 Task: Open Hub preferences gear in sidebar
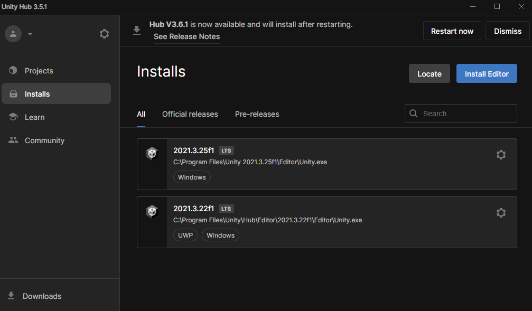click(x=104, y=34)
